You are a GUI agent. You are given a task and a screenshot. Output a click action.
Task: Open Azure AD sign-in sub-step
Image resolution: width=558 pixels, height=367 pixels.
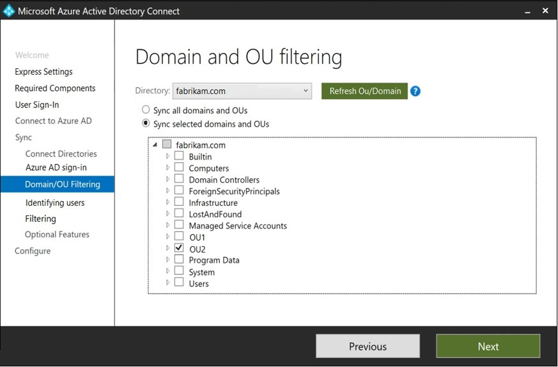[56, 168]
